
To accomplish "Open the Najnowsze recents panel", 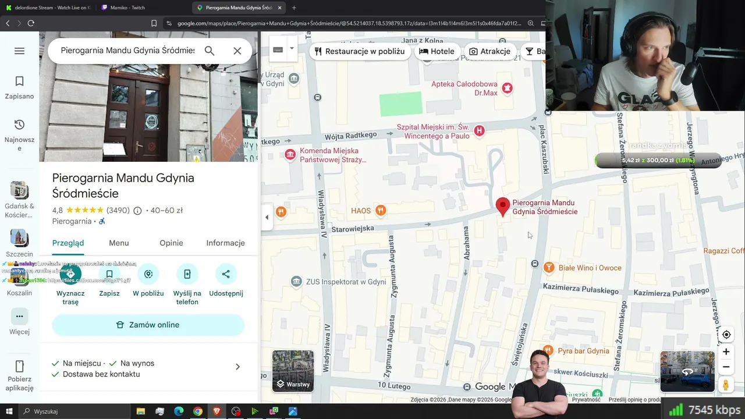I will coord(19,135).
